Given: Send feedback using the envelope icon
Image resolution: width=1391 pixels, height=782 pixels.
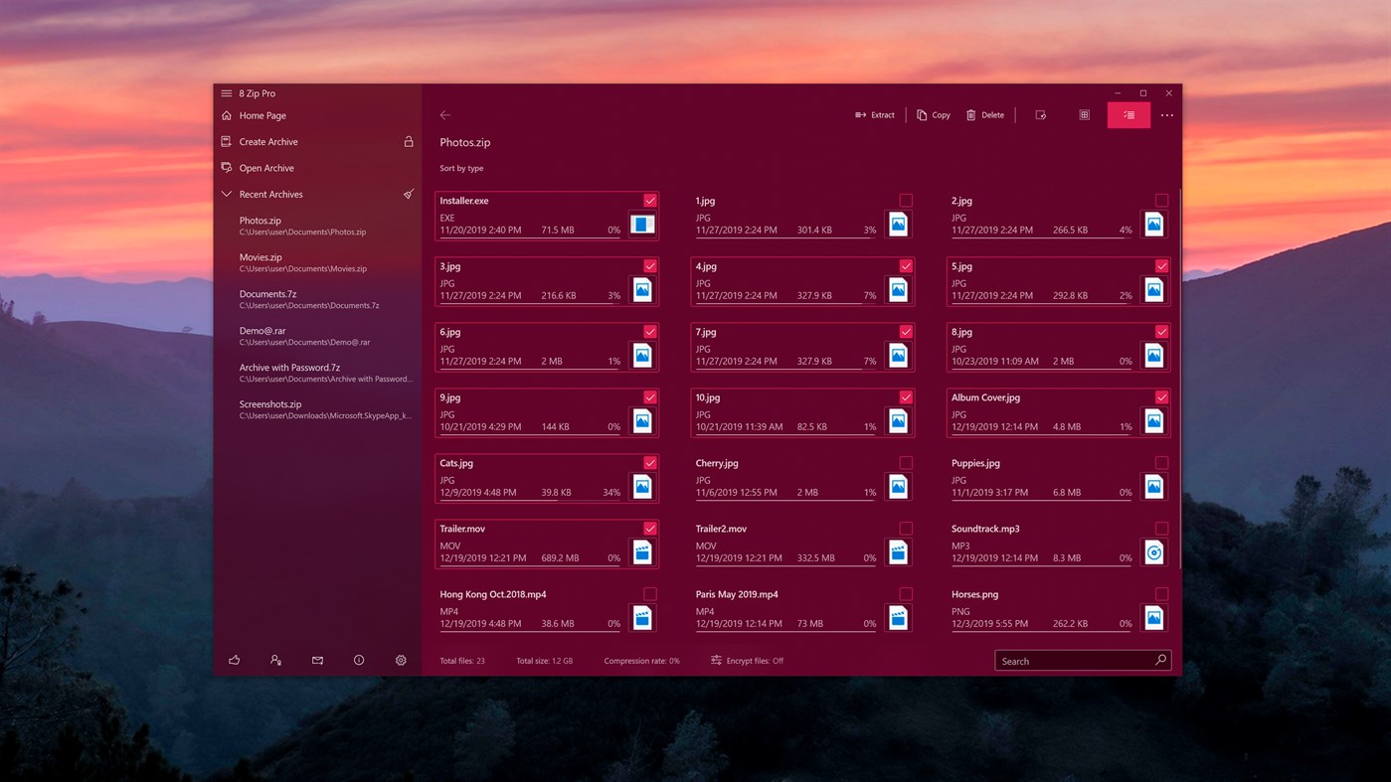Looking at the screenshot, I should 317,660.
